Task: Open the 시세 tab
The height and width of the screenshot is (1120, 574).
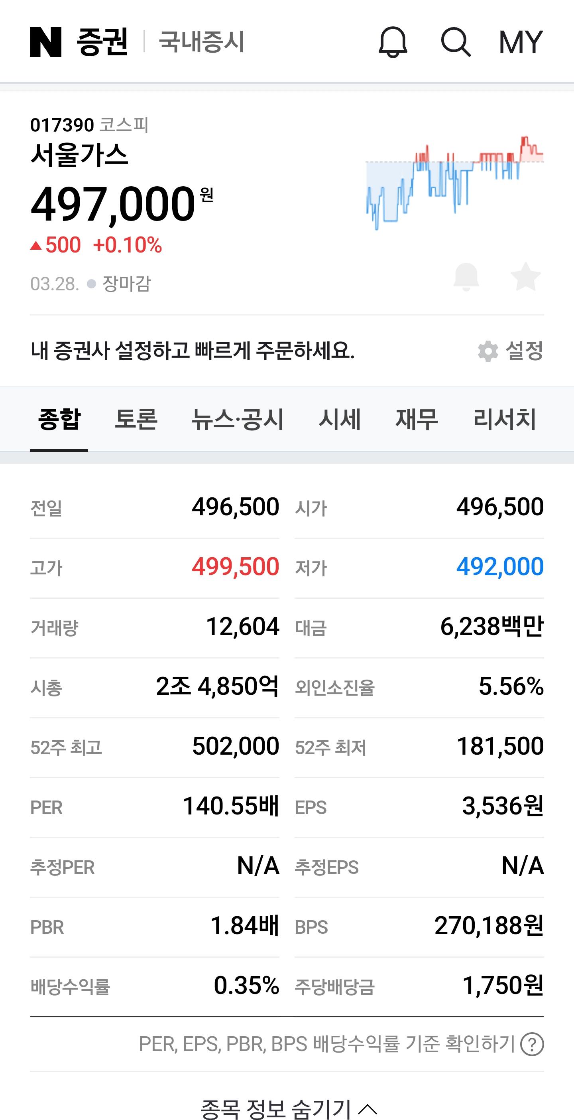Action: (x=339, y=419)
